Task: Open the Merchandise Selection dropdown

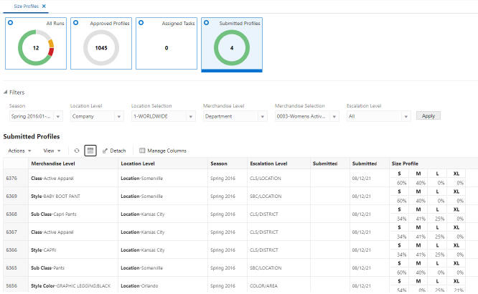Action: pos(334,116)
